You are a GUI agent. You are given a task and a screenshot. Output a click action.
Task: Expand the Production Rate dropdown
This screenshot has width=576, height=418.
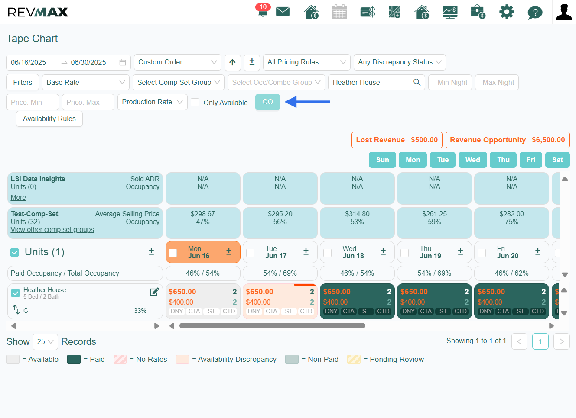153,102
